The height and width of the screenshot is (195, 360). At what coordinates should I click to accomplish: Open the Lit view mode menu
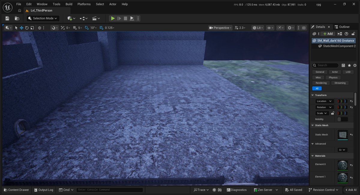click(258, 28)
